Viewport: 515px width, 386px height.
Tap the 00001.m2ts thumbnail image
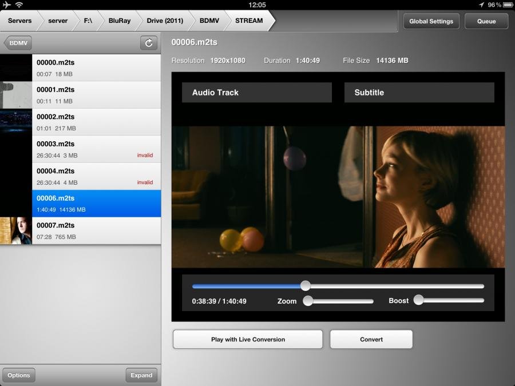[16, 95]
